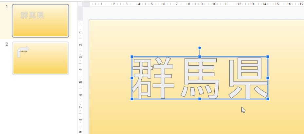Open slide 2 thumbnail with arrow shape
Image resolution: width=304 pixels, height=134 pixels.
[x=40, y=58]
